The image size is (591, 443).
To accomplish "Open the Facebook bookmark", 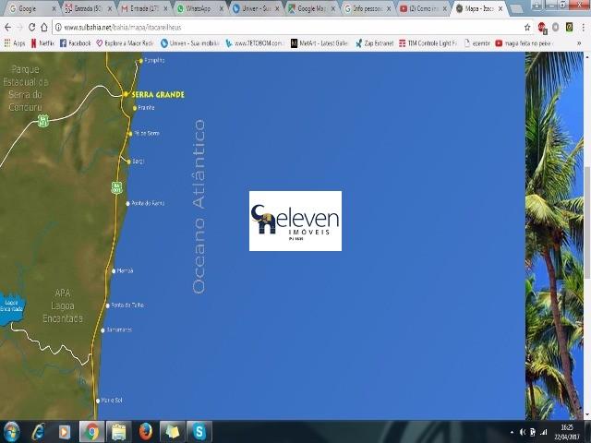I will click(74, 43).
